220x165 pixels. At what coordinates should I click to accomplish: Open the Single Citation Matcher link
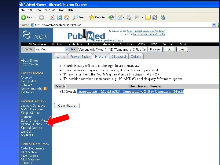coord(31,115)
